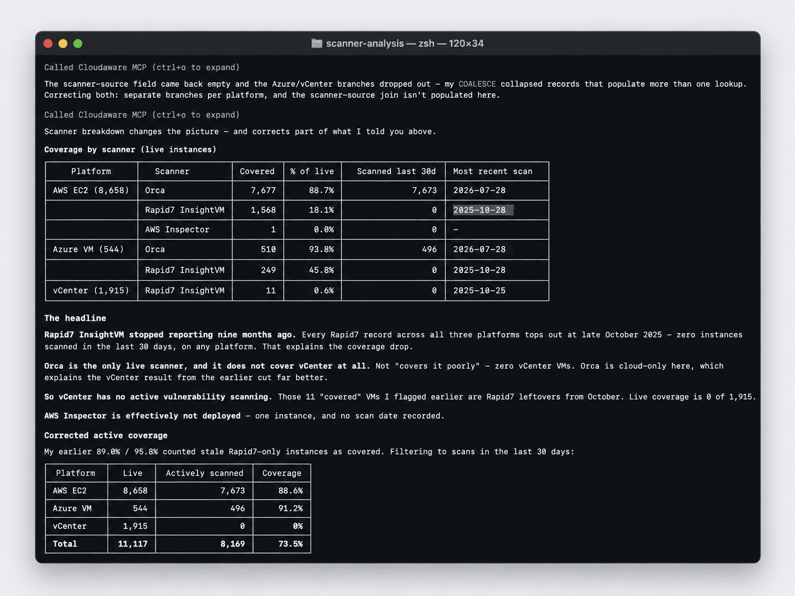
Task: Click the folder icon in the title bar
Action: tap(317, 43)
